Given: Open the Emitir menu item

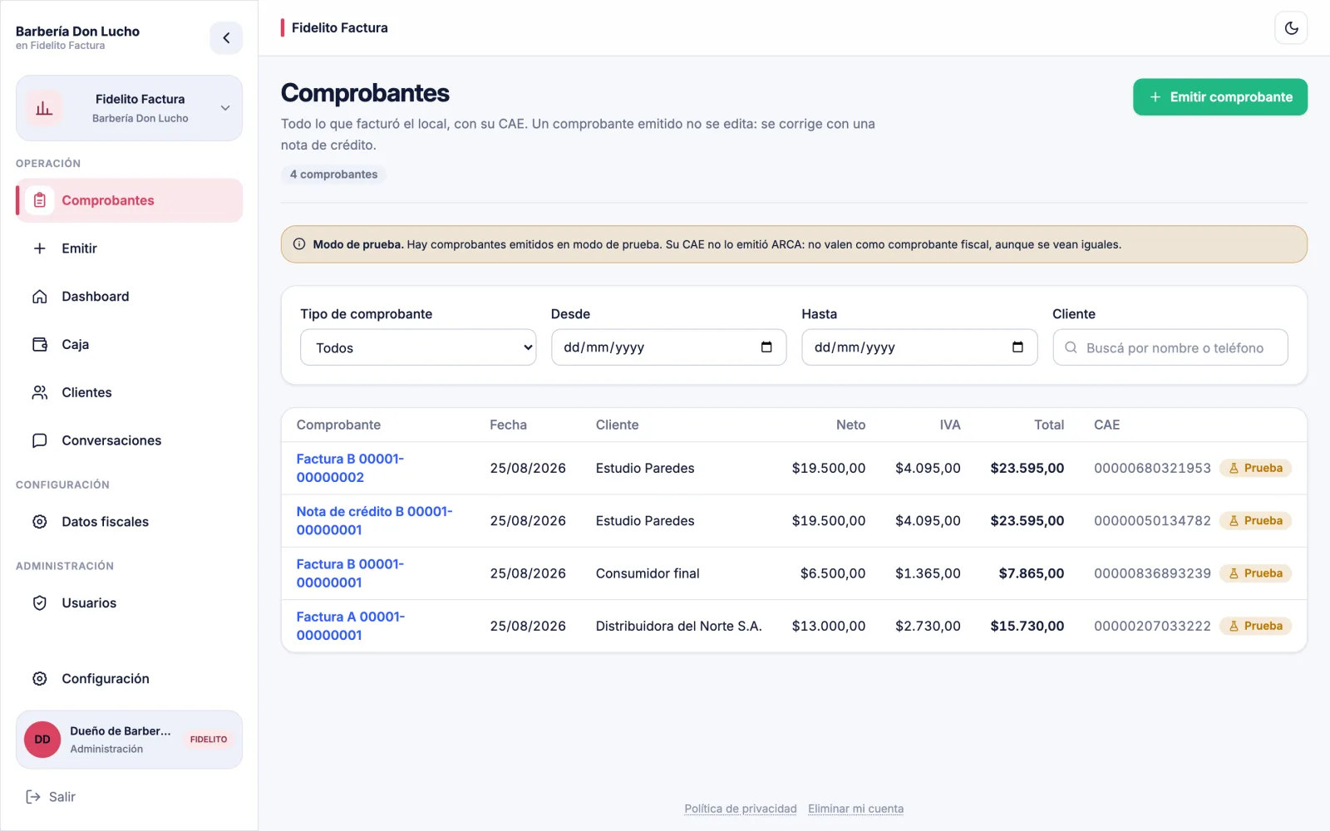Looking at the screenshot, I should point(130,248).
